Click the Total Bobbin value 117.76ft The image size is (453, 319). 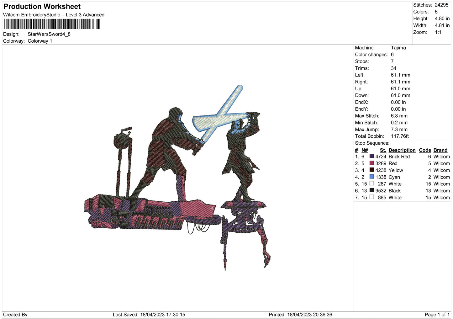400,136
